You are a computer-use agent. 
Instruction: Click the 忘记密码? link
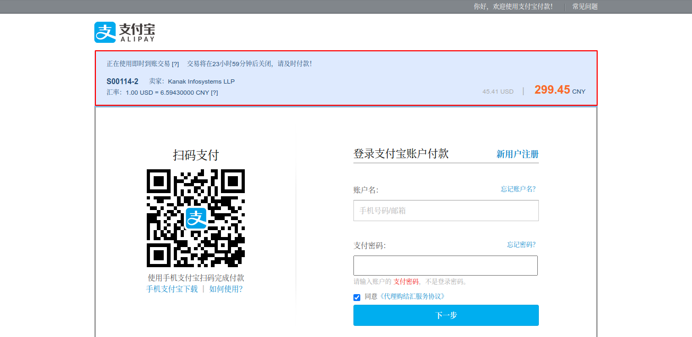click(x=521, y=244)
